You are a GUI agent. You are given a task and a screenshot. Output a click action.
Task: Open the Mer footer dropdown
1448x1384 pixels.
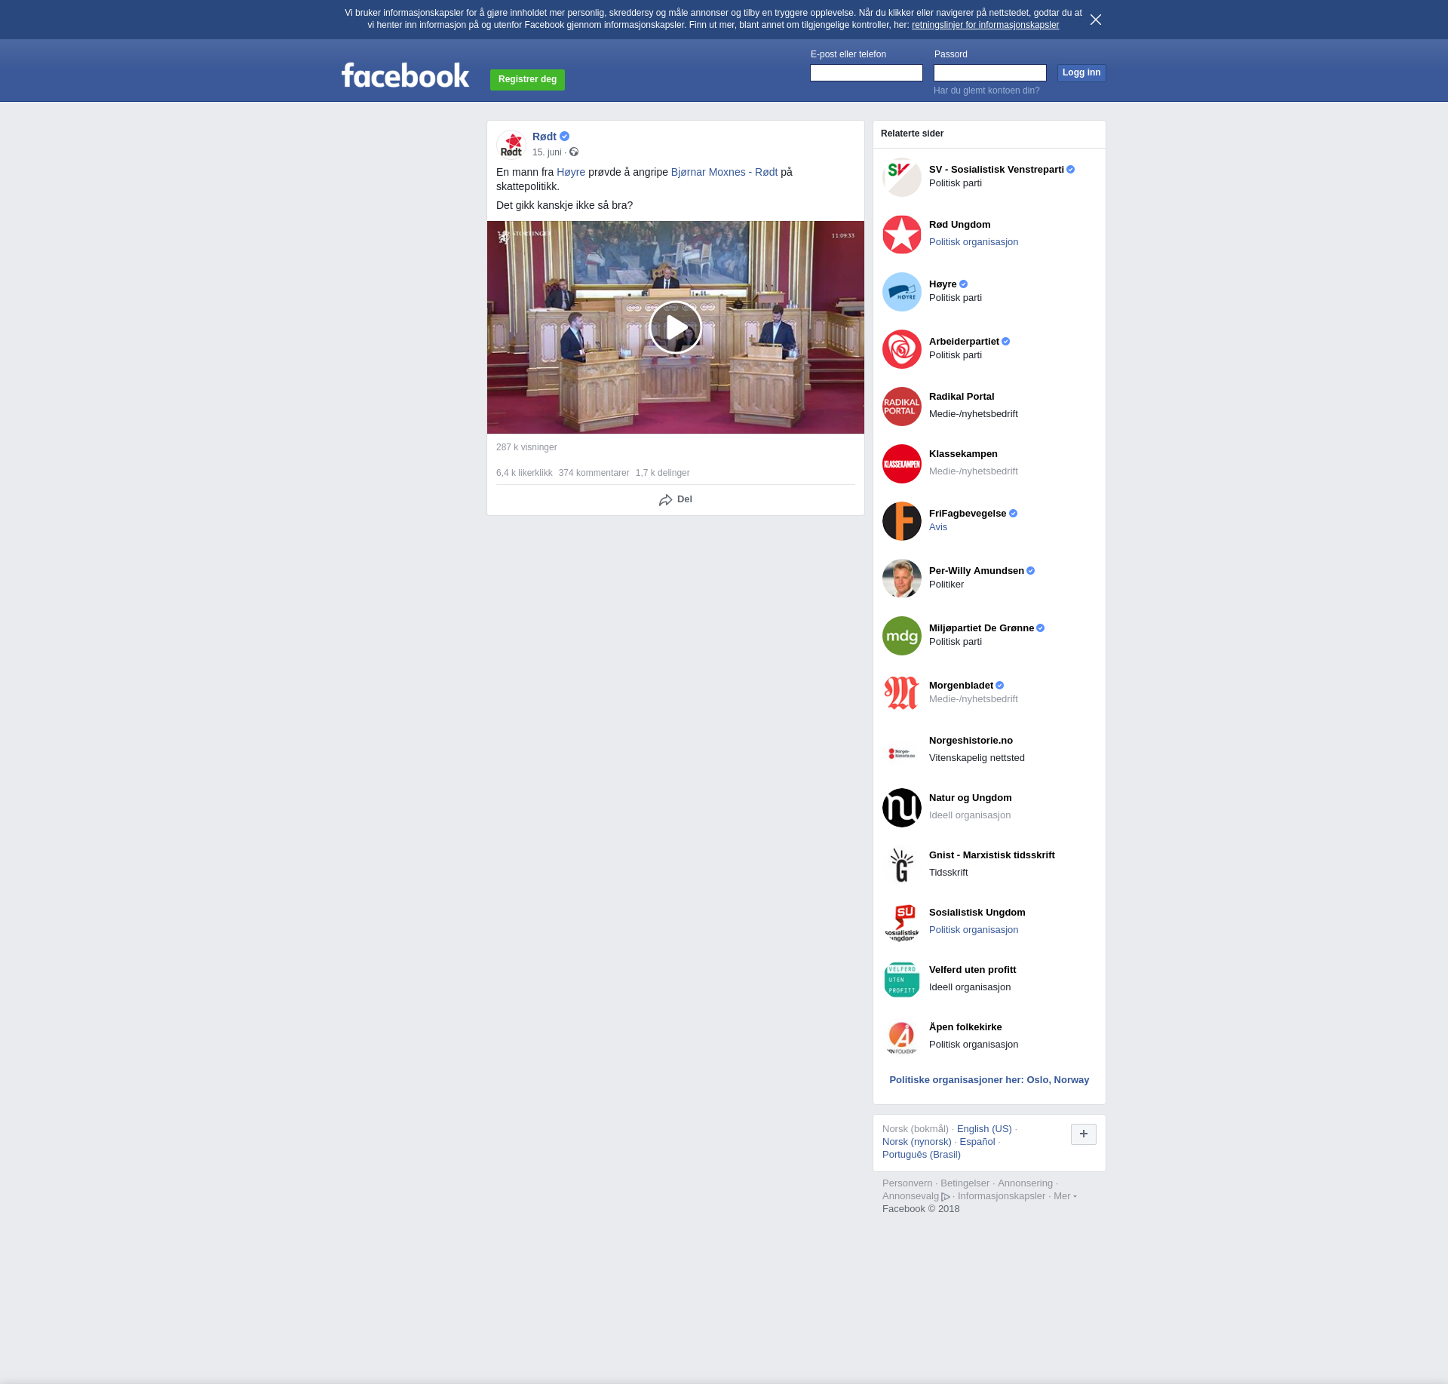(x=1064, y=1196)
